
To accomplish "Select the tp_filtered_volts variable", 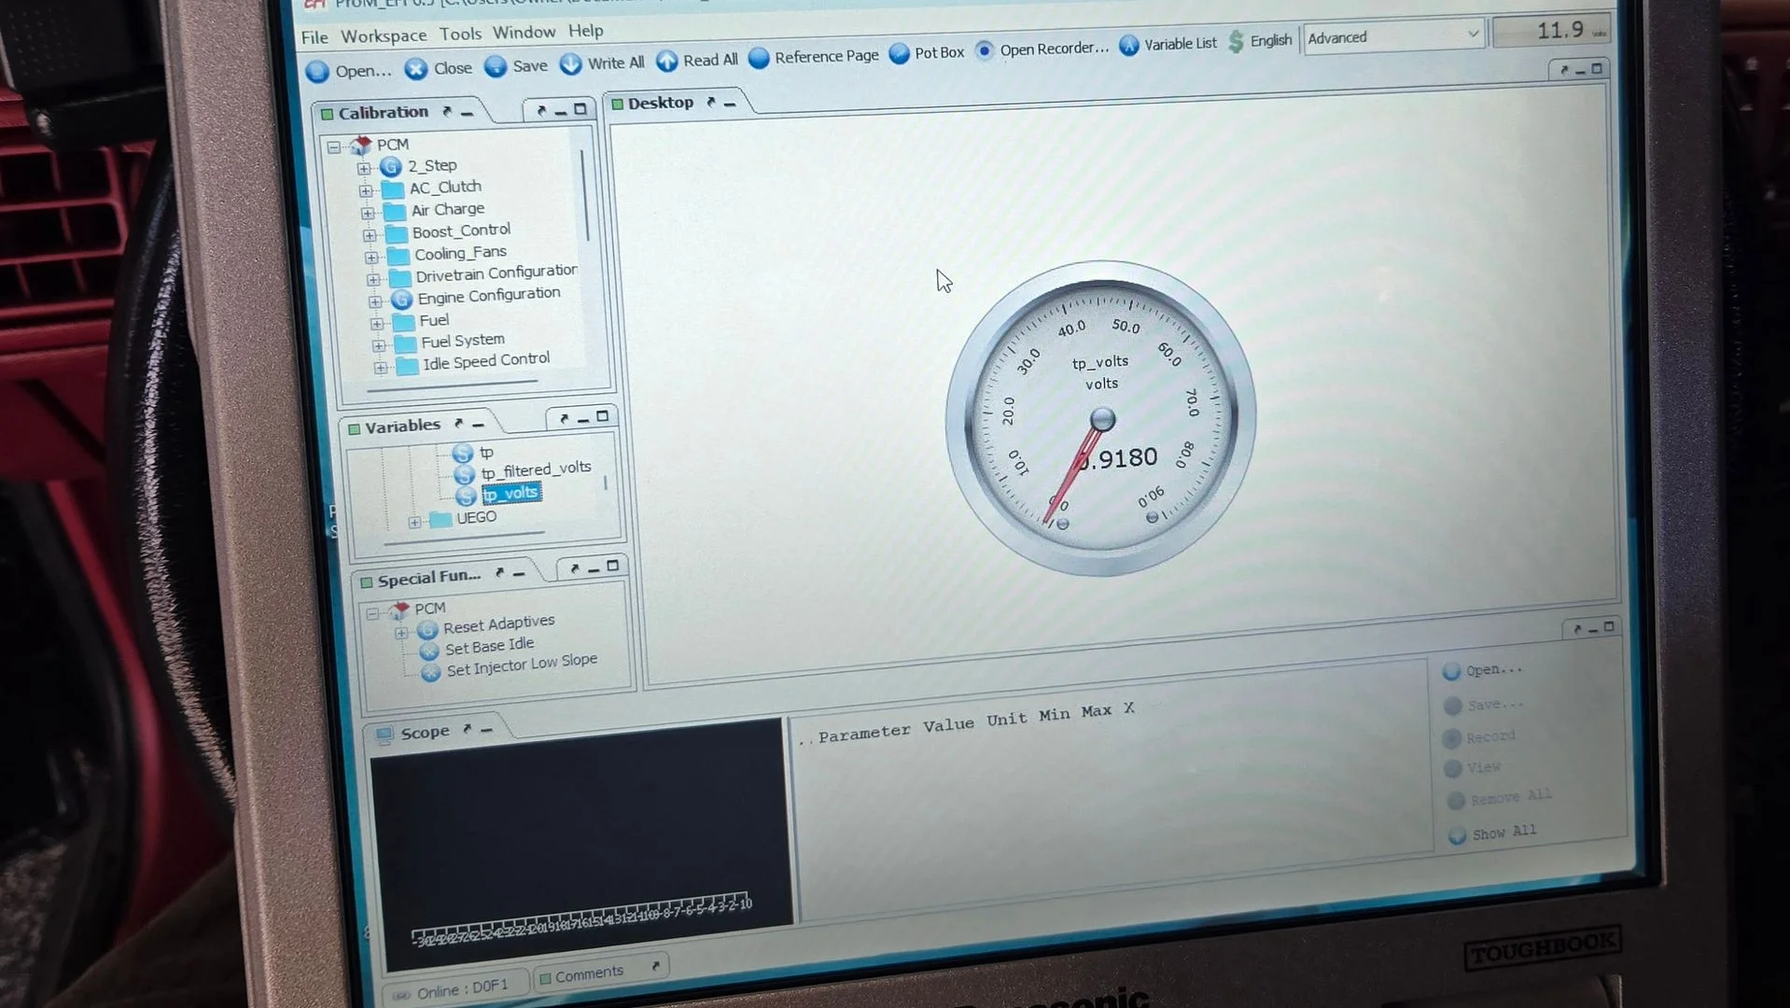I will pos(536,469).
